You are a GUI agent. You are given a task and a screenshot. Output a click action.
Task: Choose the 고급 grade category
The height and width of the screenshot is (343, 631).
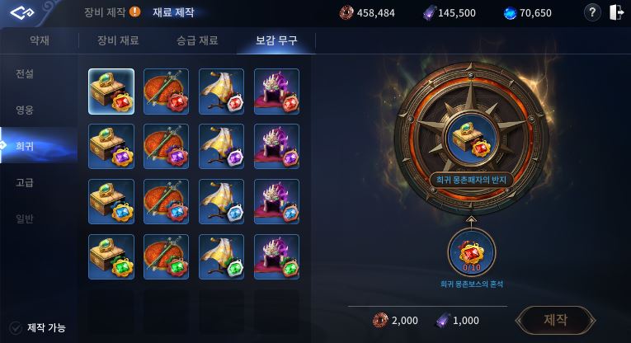coord(25,182)
